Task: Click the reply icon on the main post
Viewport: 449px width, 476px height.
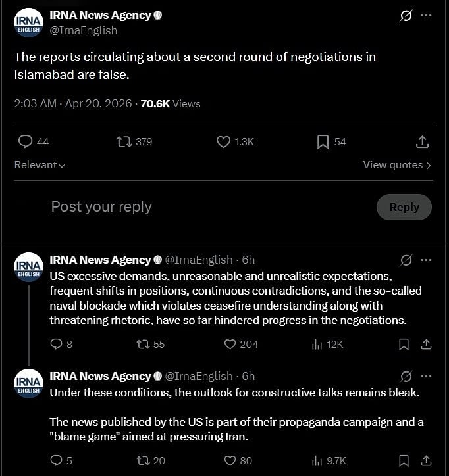Action: click(25, 141)
